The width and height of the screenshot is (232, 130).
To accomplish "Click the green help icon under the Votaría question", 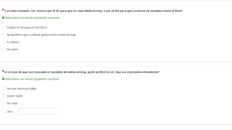I will point(3,18).
